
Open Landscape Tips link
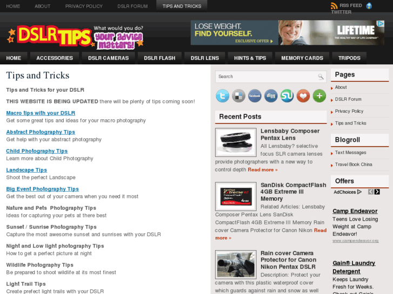pos(26,170)
